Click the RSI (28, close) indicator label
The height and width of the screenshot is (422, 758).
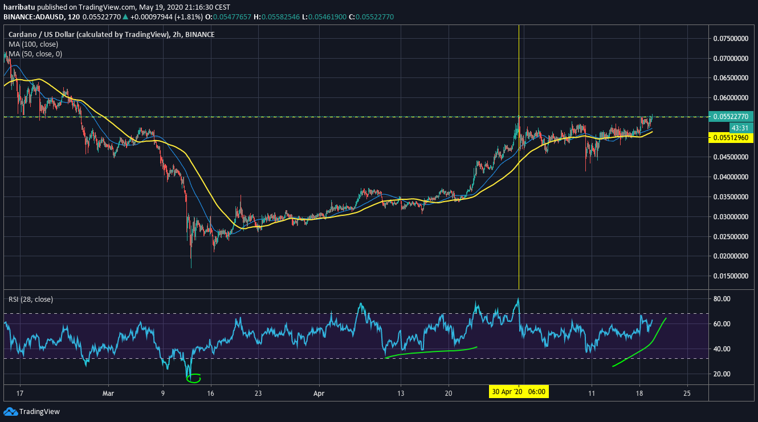tap(30, 299)
